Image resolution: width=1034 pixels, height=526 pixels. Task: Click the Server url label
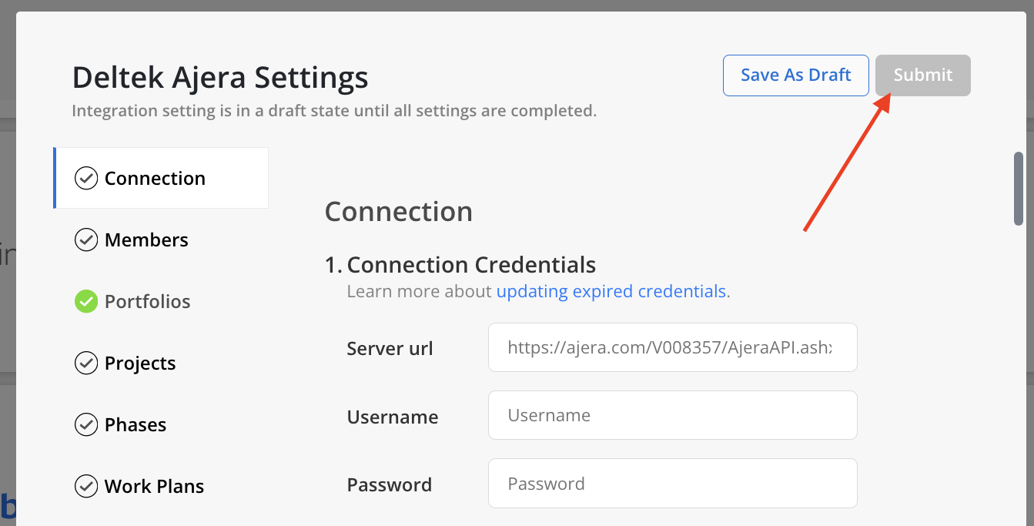[x=390, y=348]
